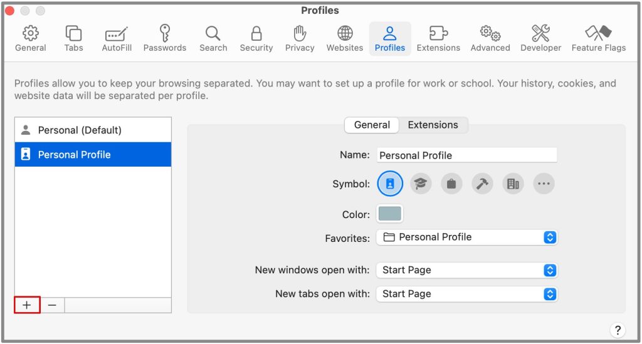Select the graduation cap profile symbol

421,184
